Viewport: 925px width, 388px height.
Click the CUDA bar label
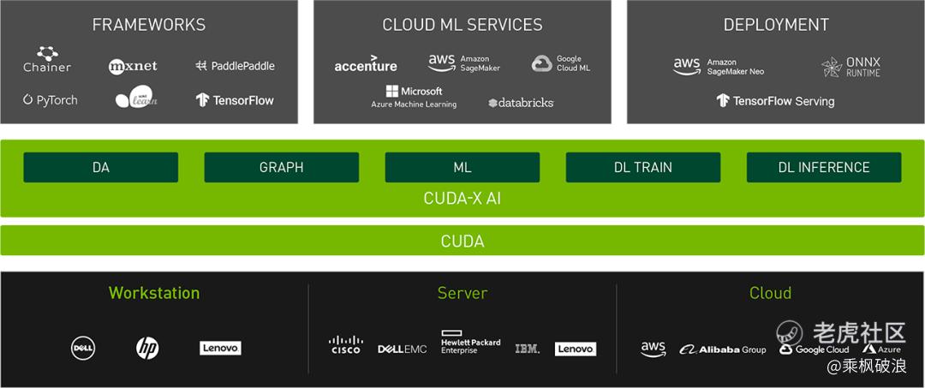[x=462, y=242]
